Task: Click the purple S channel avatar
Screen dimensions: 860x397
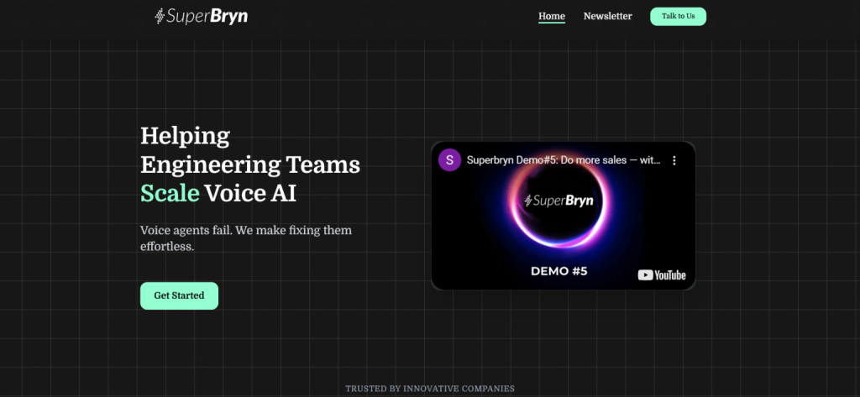Action: (450, 160)
